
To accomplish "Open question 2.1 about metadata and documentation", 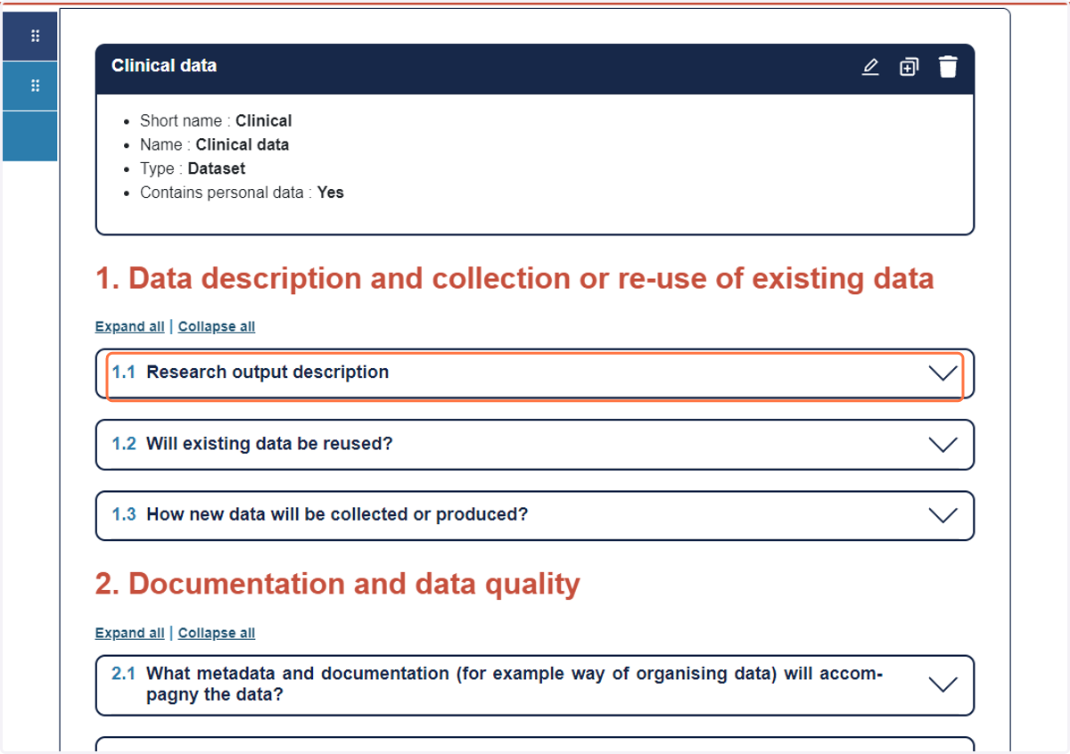I will [535, 684].
